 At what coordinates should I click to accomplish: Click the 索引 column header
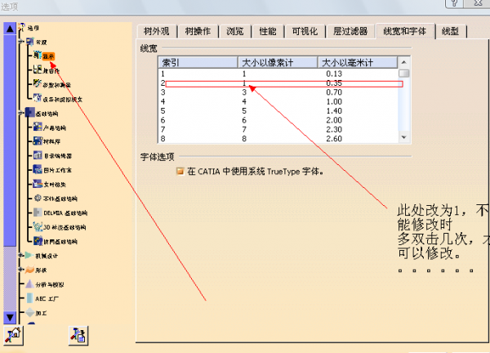point(198,63)
